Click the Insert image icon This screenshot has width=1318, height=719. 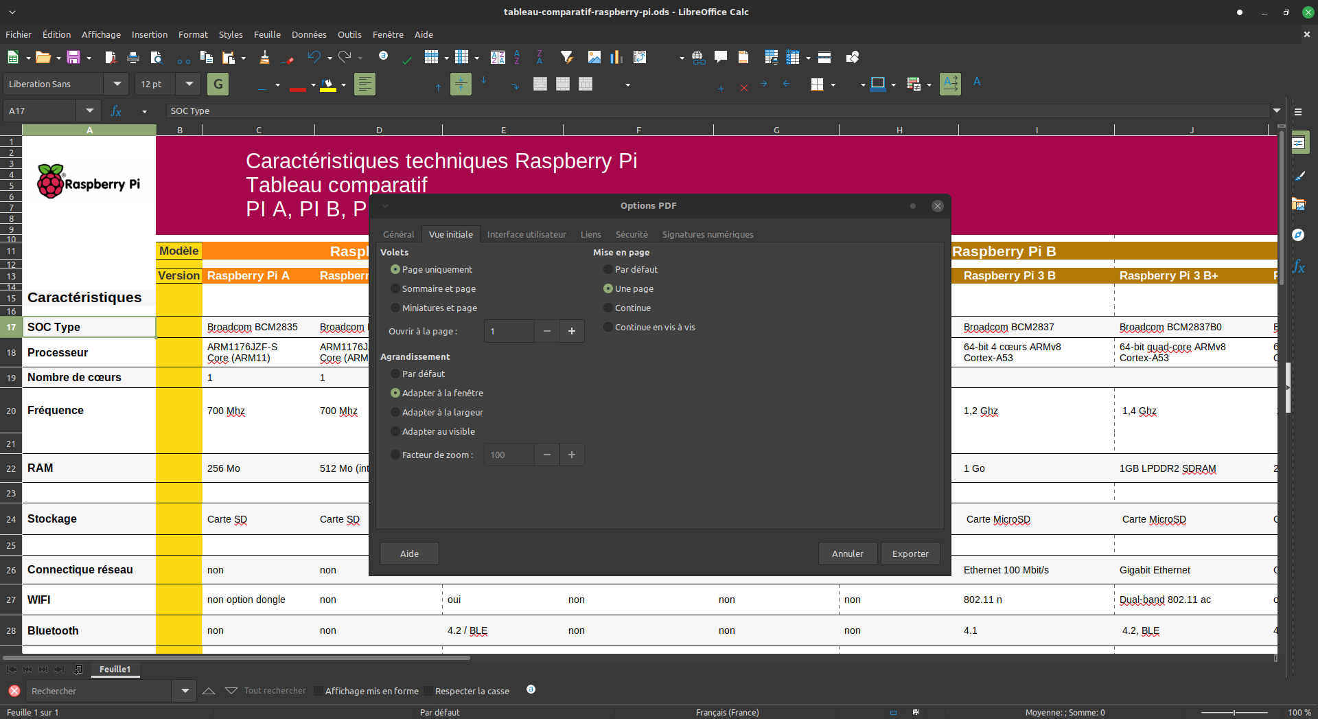[594, 58]
